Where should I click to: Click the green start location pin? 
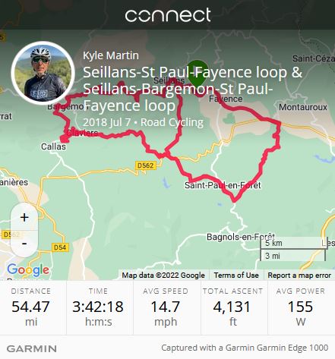(x=198, y=74)
